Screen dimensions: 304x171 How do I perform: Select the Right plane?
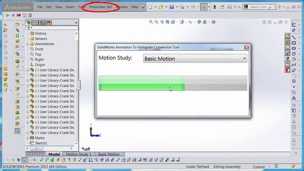coord(39,59)
